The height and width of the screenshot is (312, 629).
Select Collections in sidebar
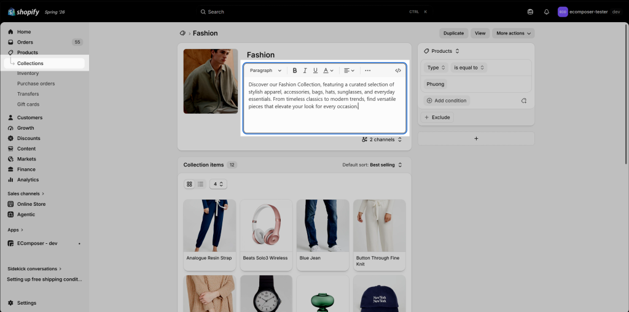44,63
